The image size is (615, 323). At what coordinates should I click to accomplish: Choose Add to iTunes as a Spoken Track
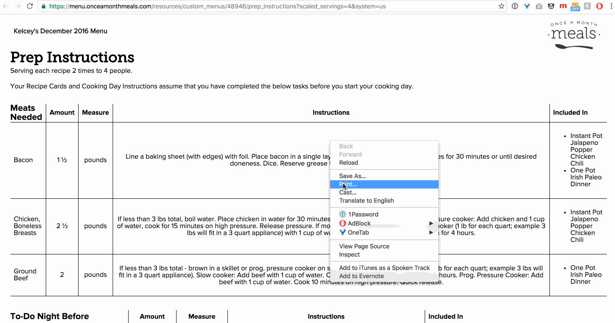tap(384, 268)
